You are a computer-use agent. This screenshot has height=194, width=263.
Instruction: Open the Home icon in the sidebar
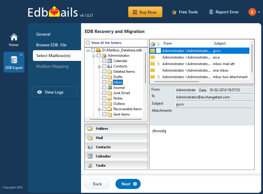pyautogui.click(x=14, y=40)
